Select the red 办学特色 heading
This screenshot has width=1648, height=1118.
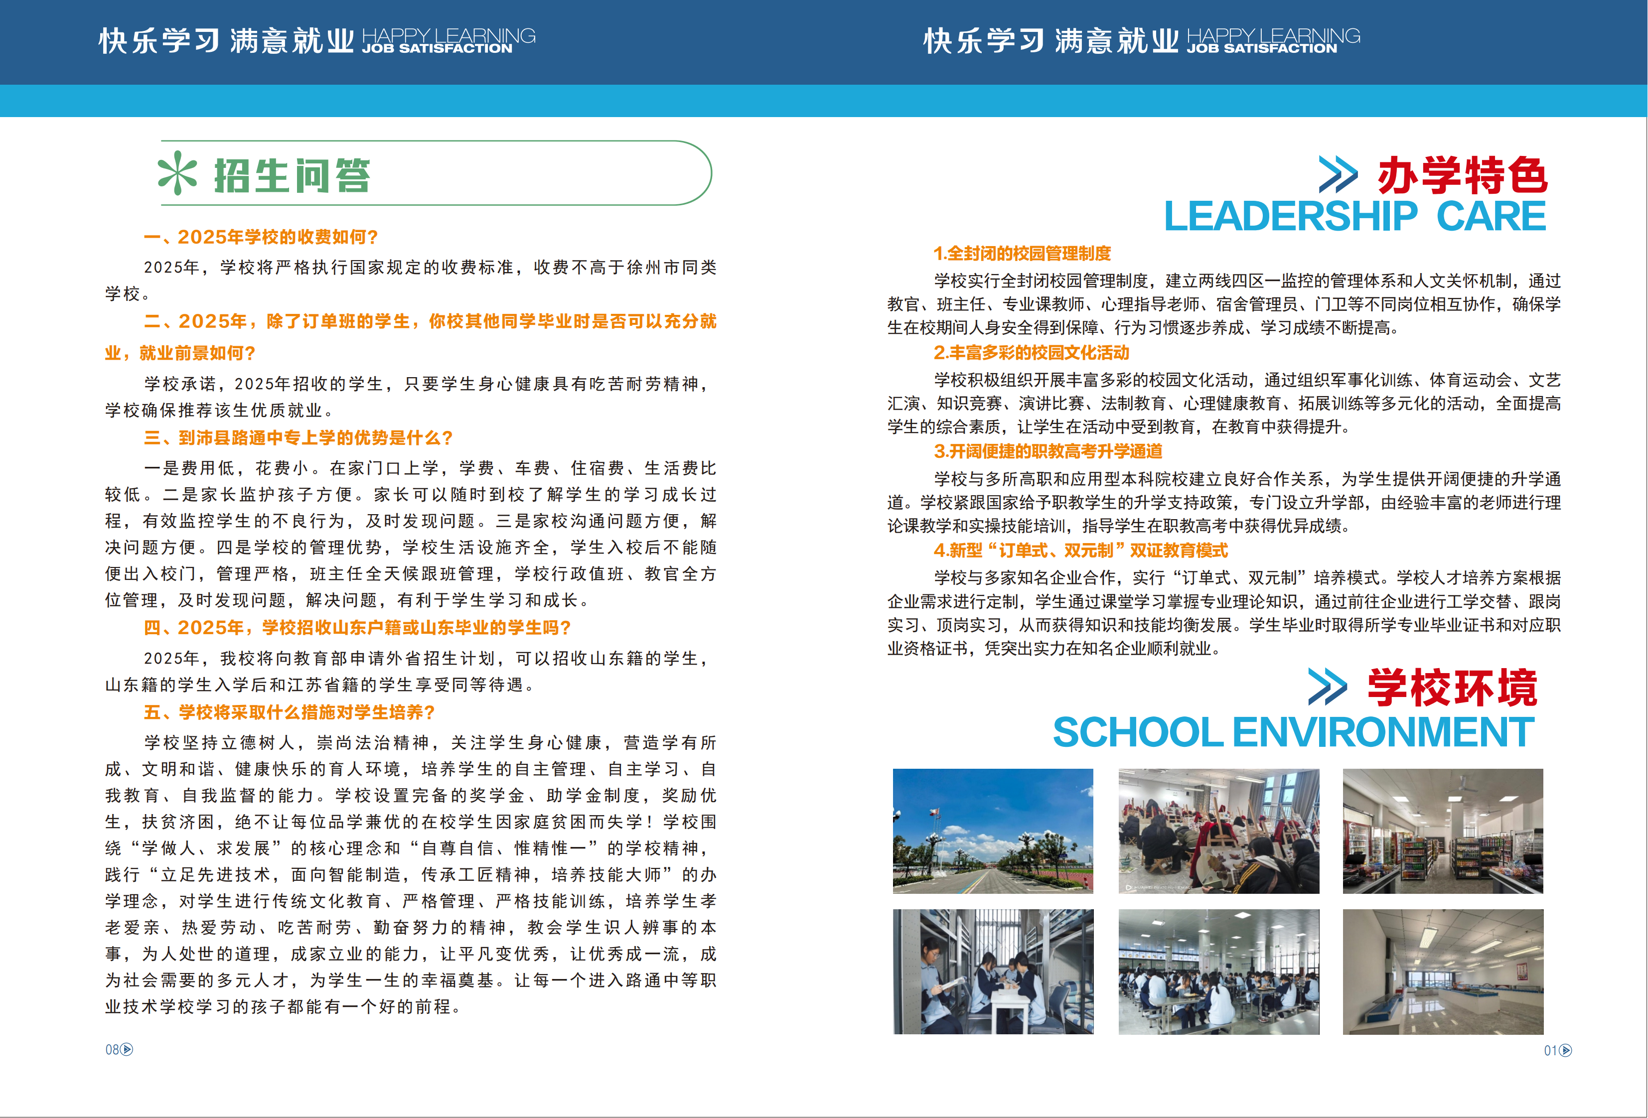(1462, 175)
